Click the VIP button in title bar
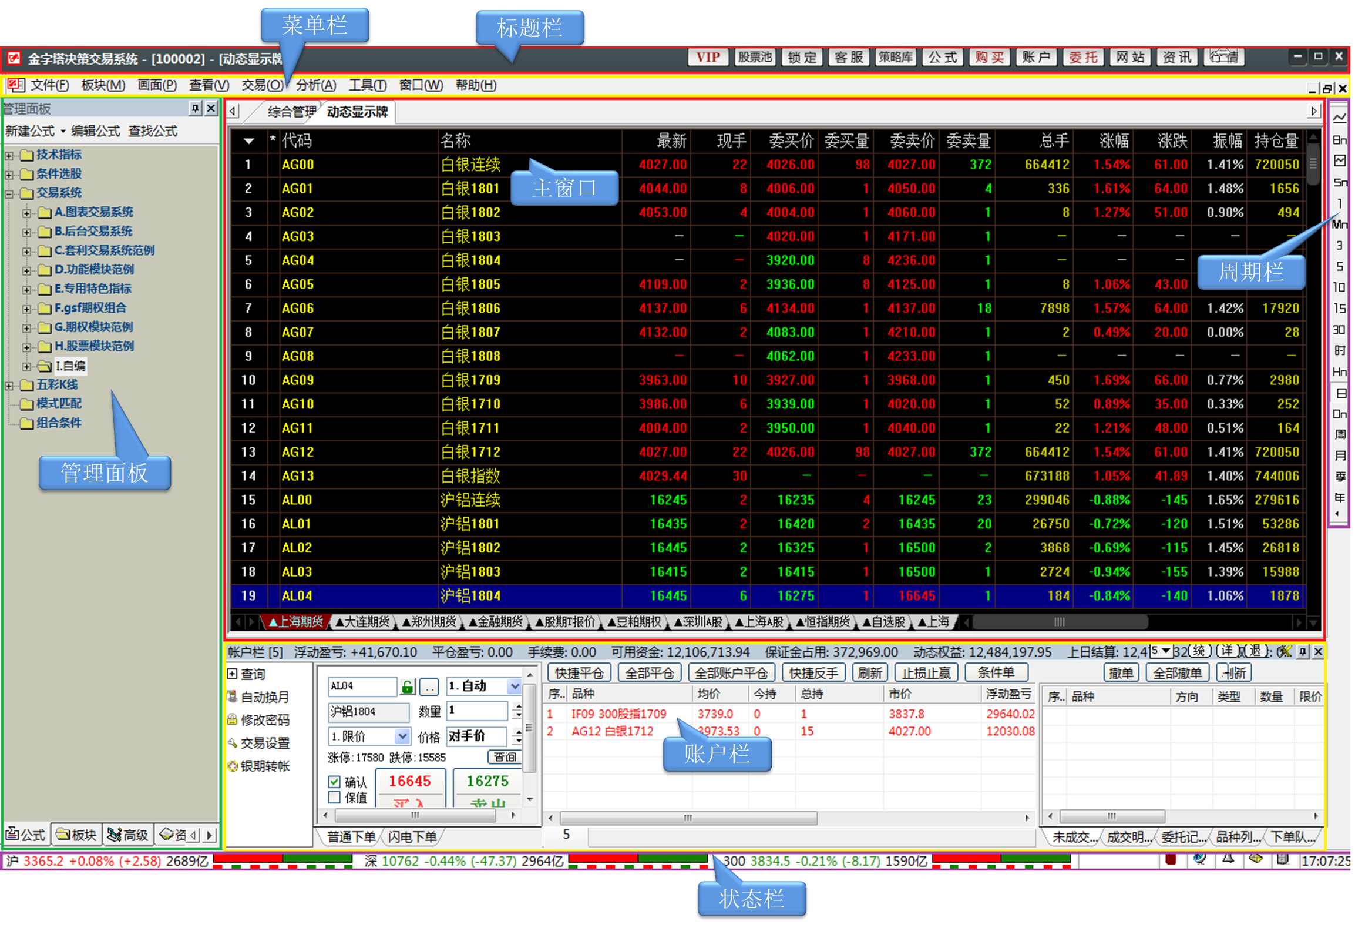 coord(708,57)
